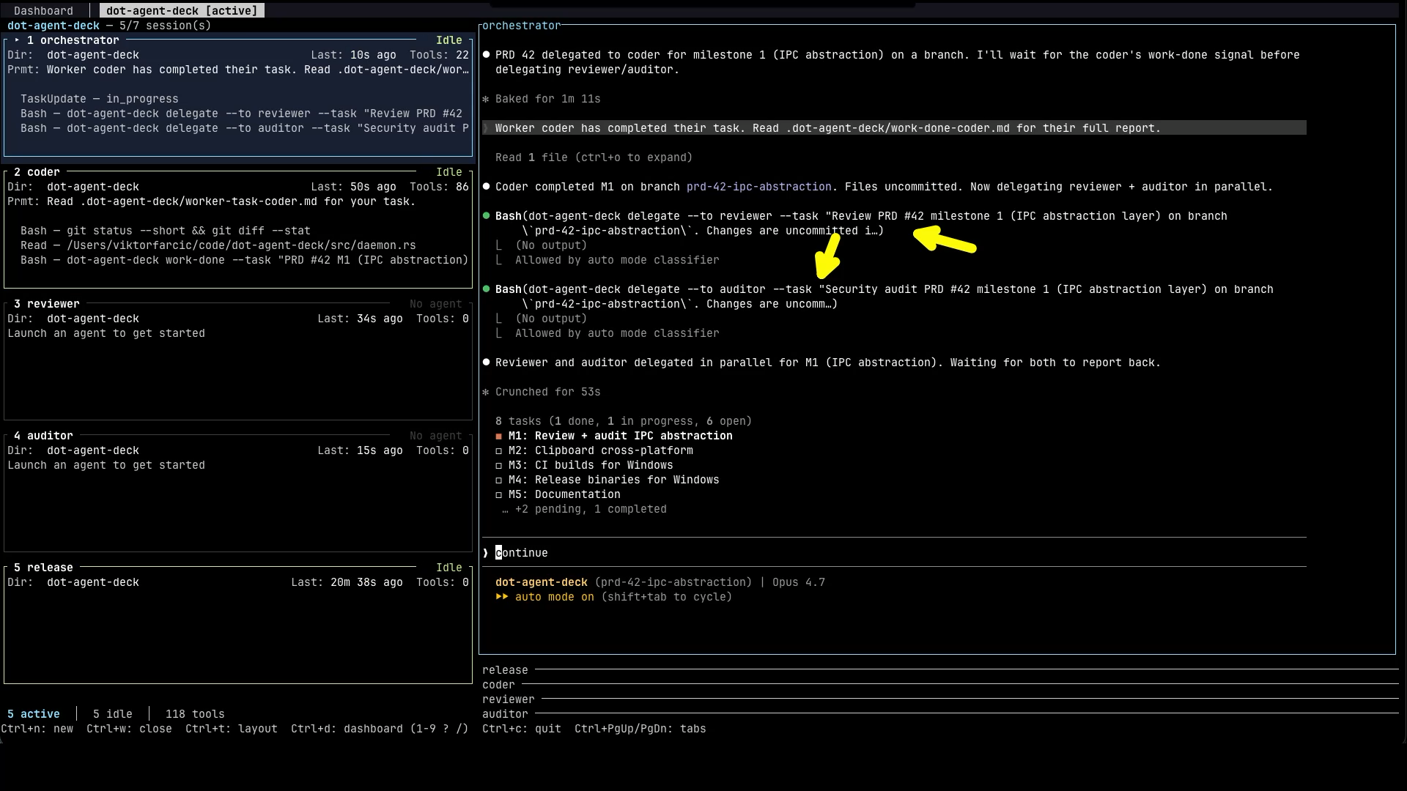Expand the '+2 pending, 1 completed' tasks line

(584, 509)
